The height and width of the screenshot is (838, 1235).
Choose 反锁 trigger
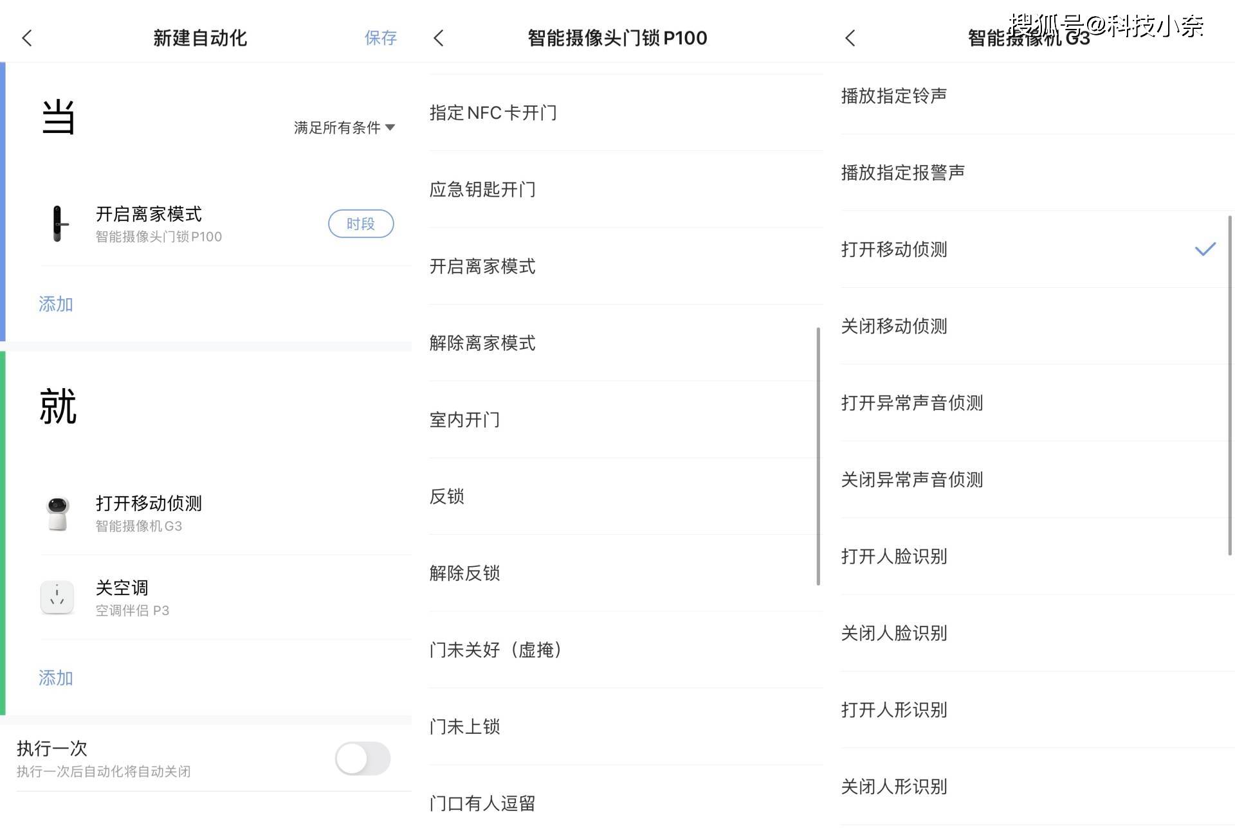tap(626, 496)
